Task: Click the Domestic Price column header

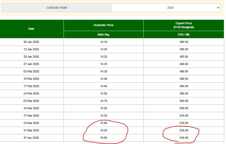Action: pos(103,25)
